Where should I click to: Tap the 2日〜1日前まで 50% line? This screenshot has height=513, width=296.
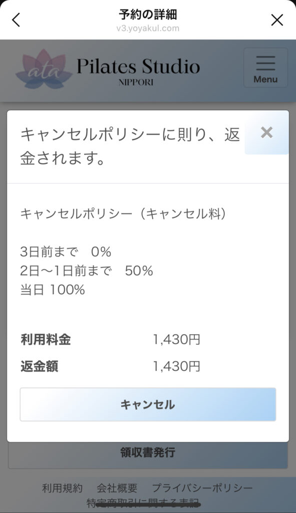click(x=87, y=271)
